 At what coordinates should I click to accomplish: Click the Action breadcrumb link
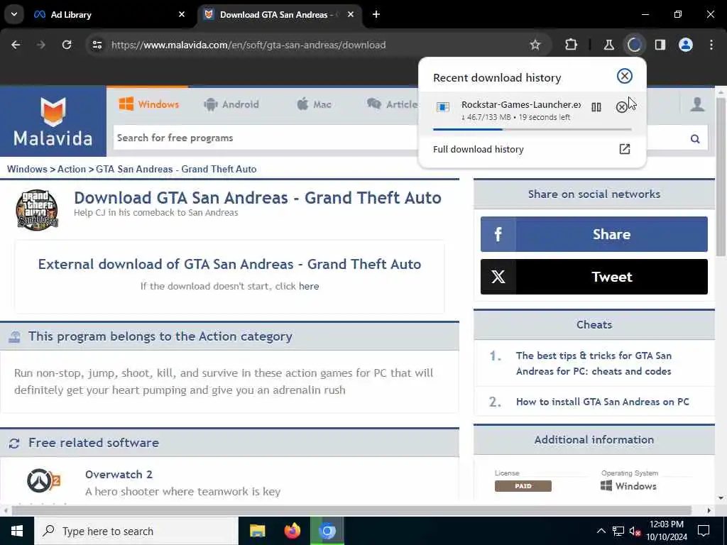[x=72, y=169]
